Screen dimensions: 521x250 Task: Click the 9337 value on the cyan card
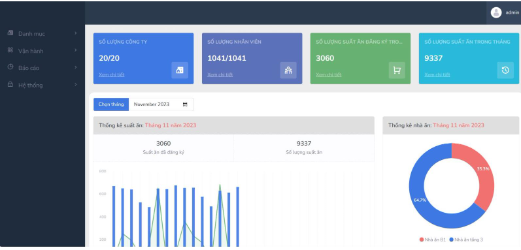[x=433, y=58]
